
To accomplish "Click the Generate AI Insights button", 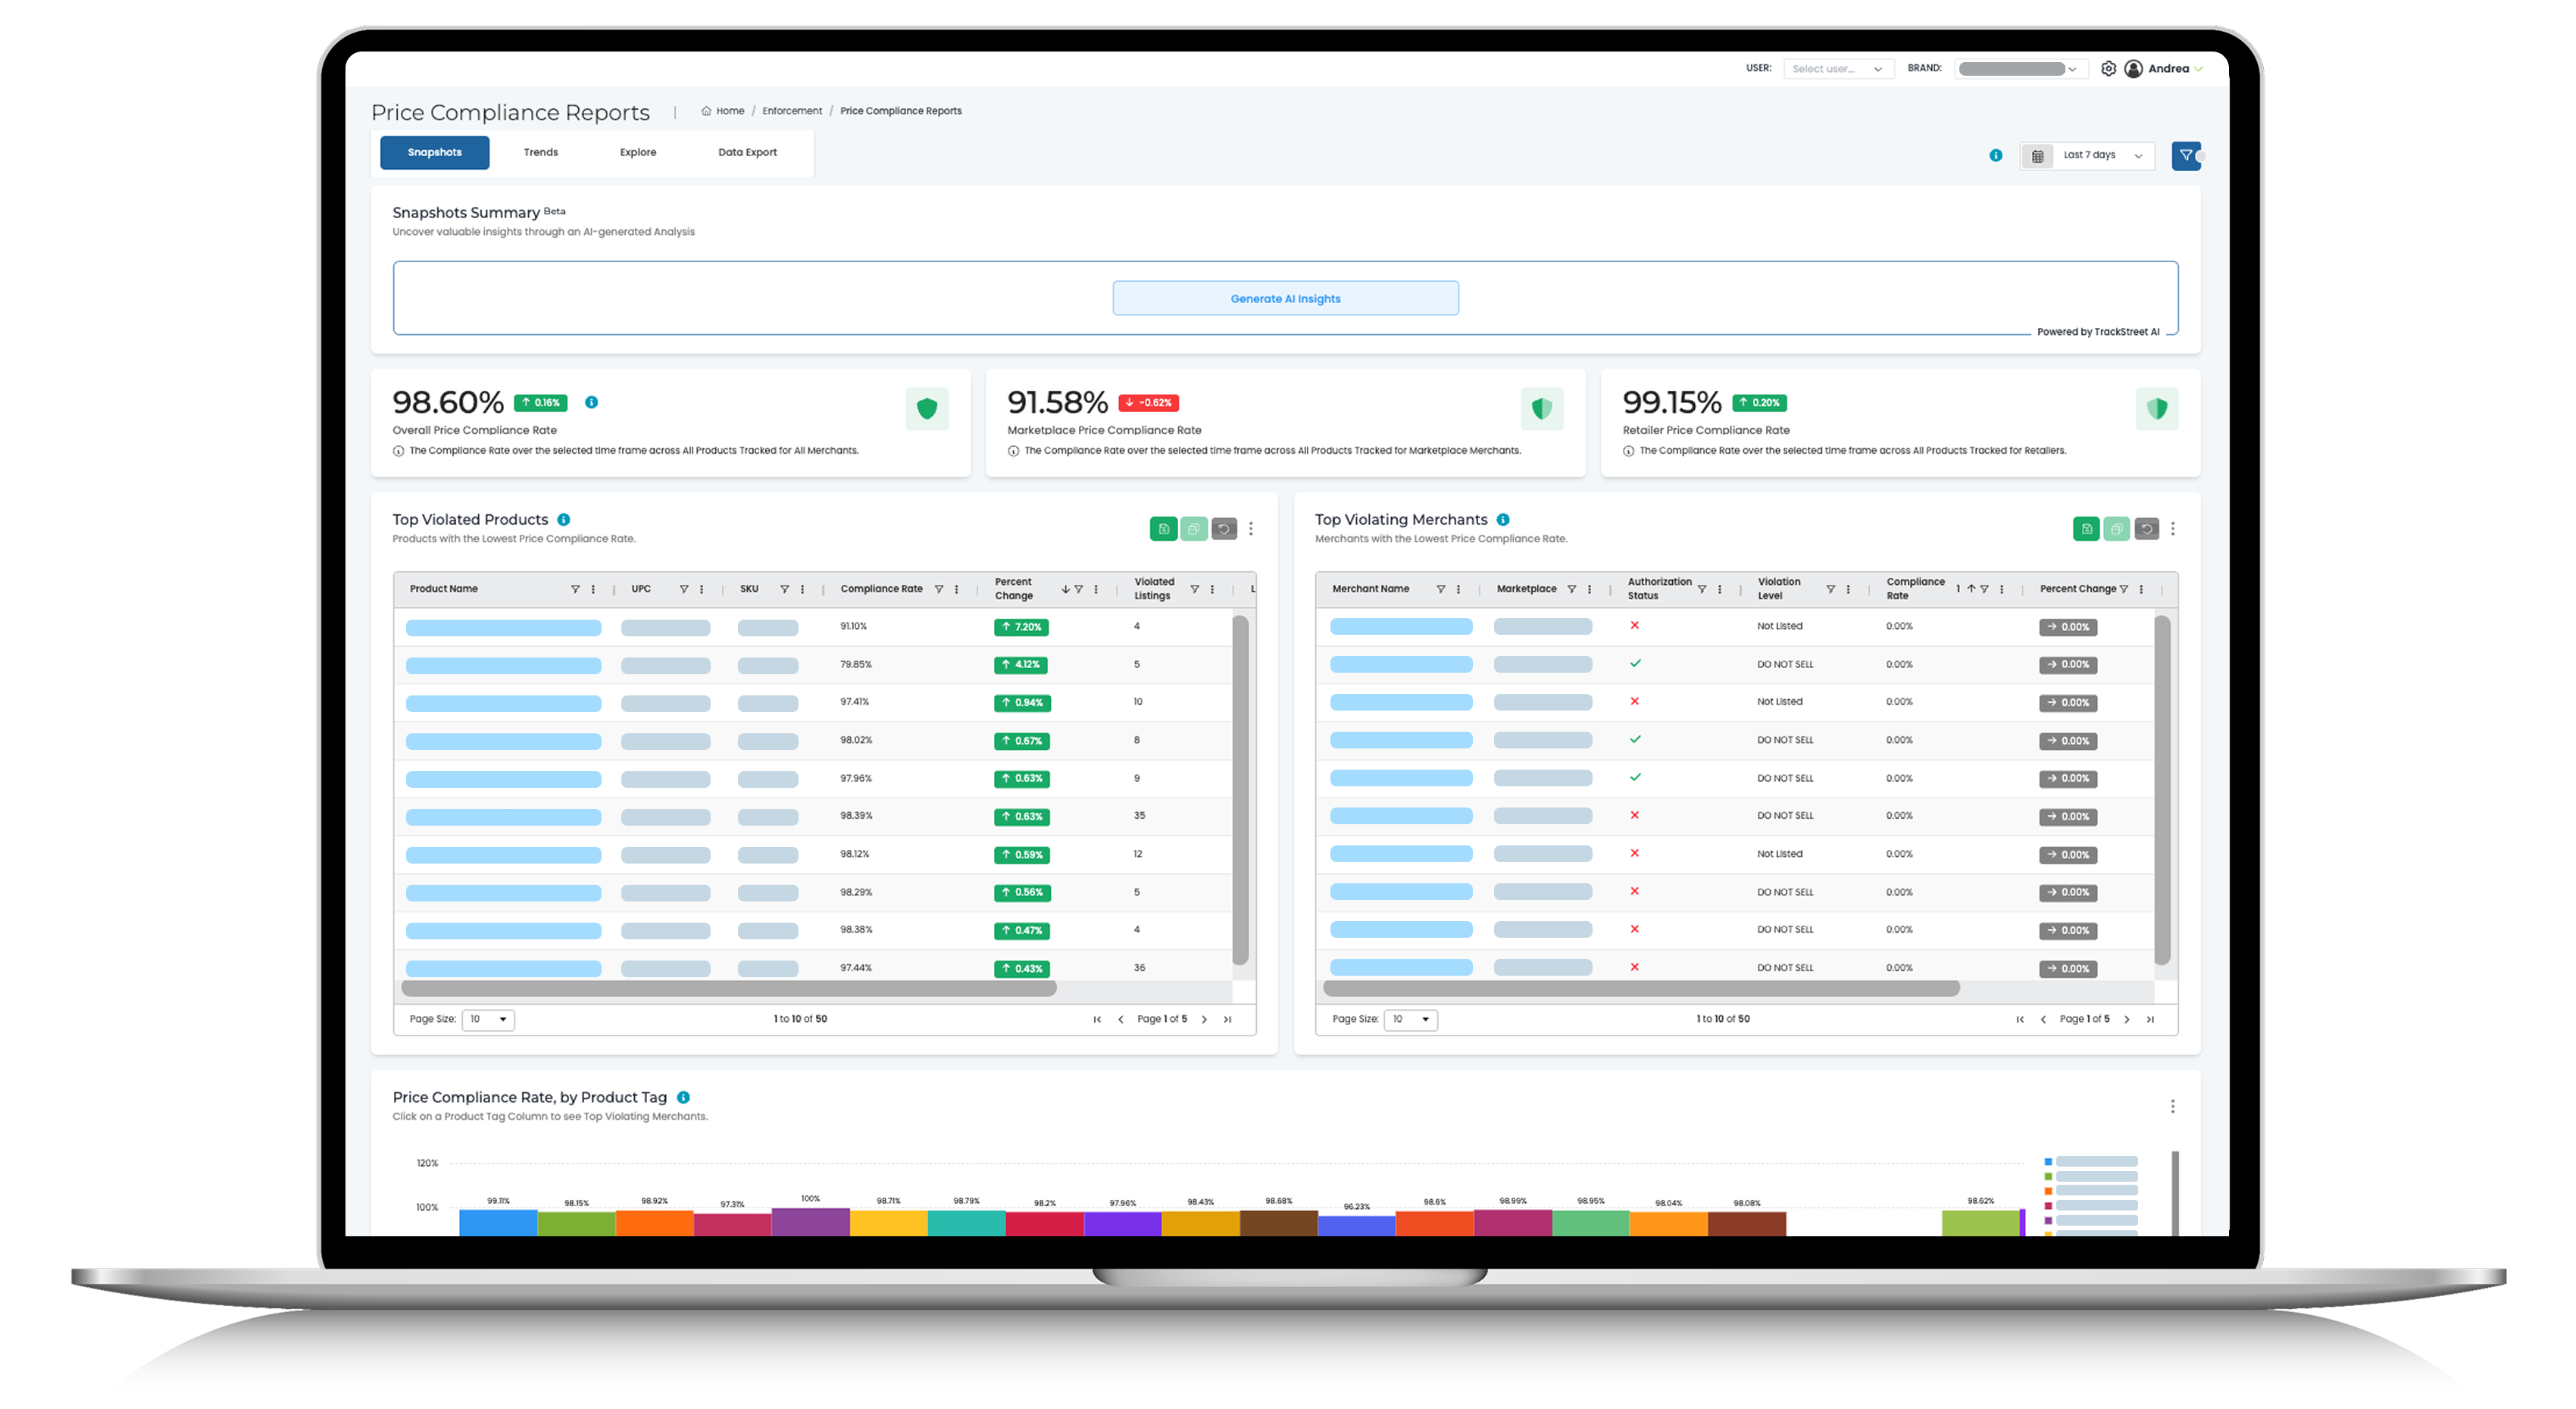I will 1285,297.
